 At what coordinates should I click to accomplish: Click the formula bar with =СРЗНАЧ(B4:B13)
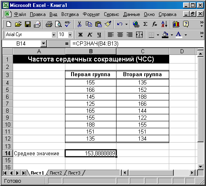pos(137,44)
